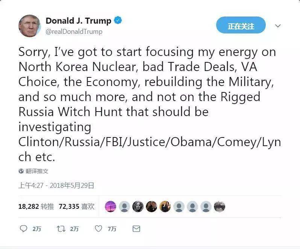Click the second default gray liker avatar
Viewport: 300px width, 249px height.
pos(179,207)
